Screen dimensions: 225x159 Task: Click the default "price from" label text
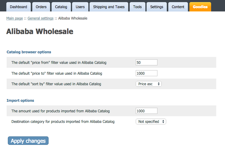59,63
